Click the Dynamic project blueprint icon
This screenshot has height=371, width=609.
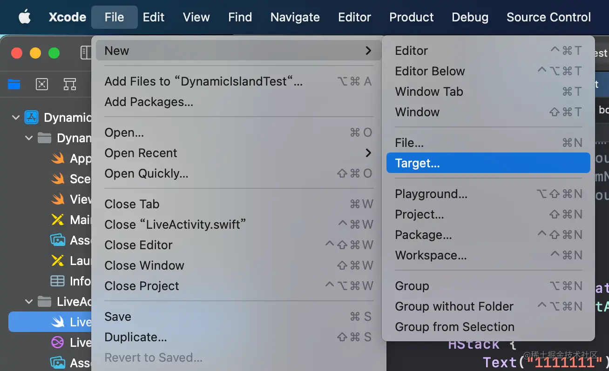click(32, 117)
